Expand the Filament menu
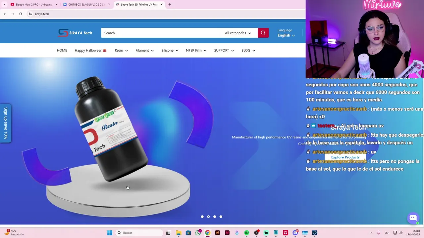Viewport: 424px width, 238px height. tap(144, 50)
